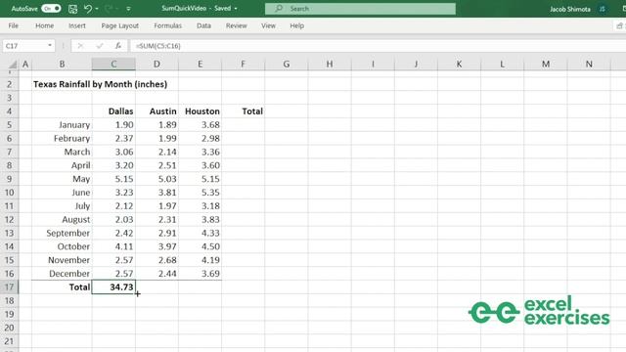
Task: Click the 'December' cell
Action: click(x=62, y=274)
